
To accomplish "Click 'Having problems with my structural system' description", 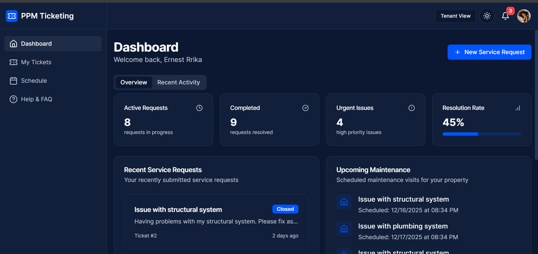I will pyautogui.click(x=216, y=221).
